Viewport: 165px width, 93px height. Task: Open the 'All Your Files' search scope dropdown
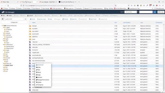tap(131, 12)
